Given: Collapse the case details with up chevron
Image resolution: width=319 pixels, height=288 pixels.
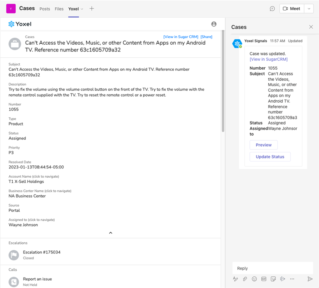Looking at the screenshot, I should 111,233.
